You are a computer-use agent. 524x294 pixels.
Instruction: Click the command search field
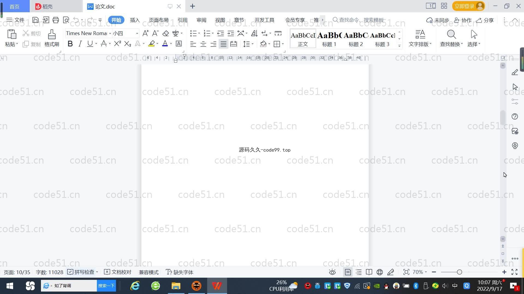point(358,20)
